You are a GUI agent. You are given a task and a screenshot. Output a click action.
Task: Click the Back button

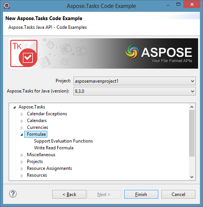point(69,194)
